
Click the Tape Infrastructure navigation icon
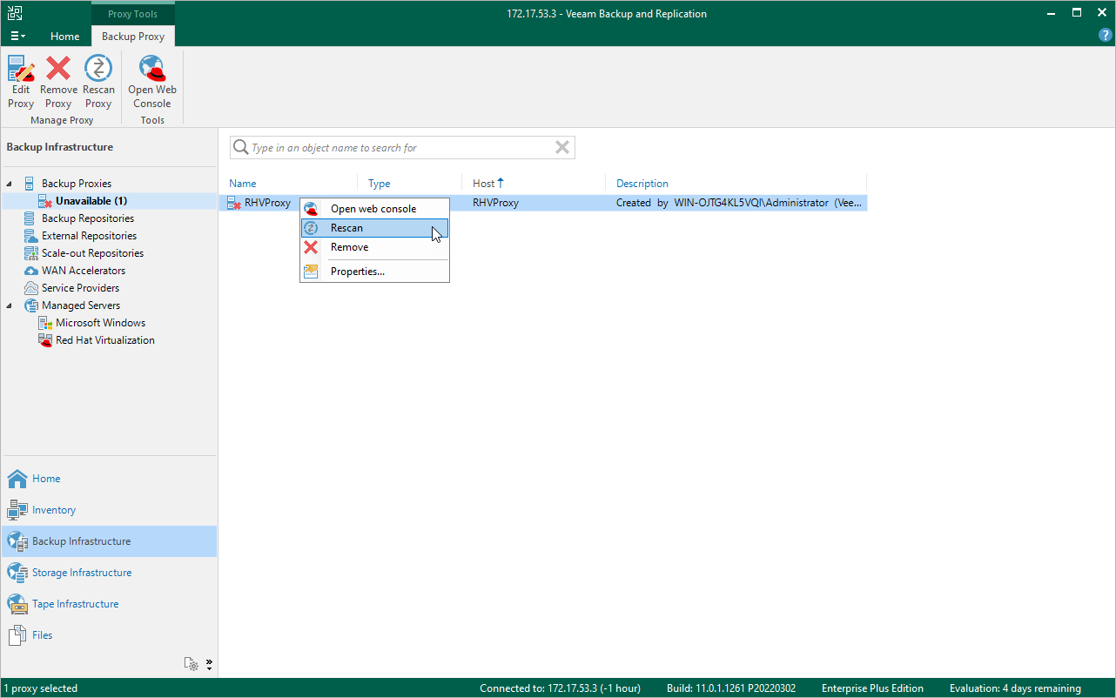coord(17,604)
